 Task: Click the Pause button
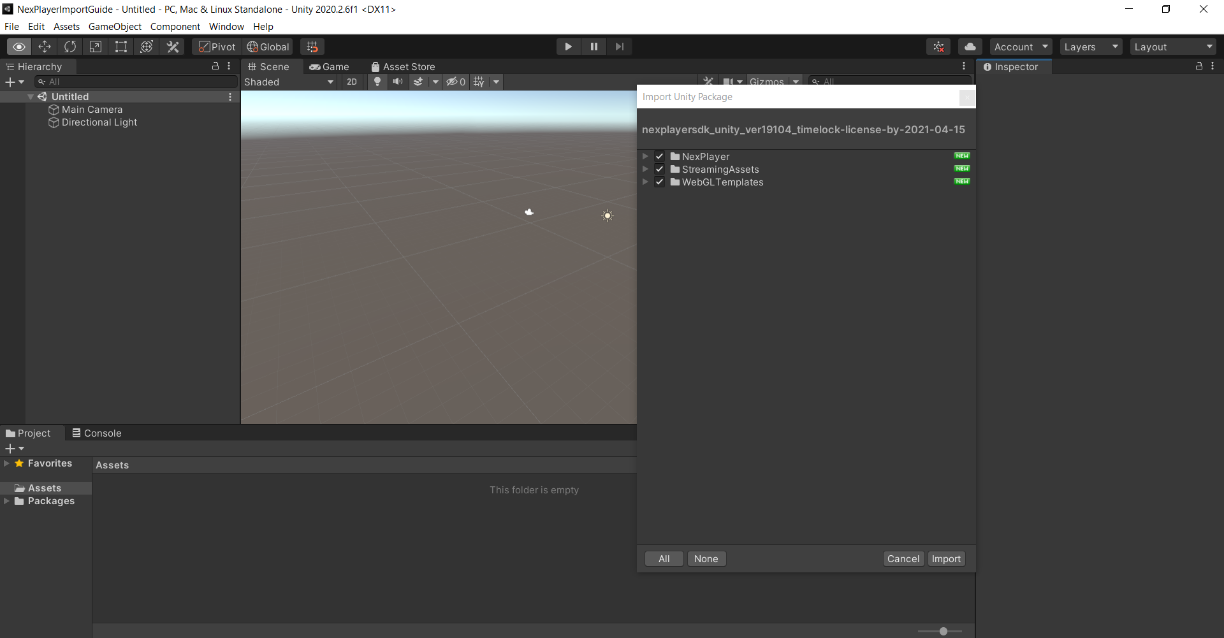tap(594, 47)
